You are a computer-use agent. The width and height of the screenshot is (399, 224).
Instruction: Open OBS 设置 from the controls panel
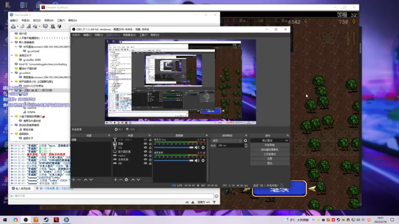(x=269, y=159)
